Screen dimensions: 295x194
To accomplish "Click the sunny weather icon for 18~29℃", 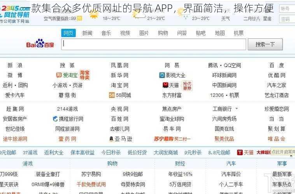I will (x=94, y=15).
